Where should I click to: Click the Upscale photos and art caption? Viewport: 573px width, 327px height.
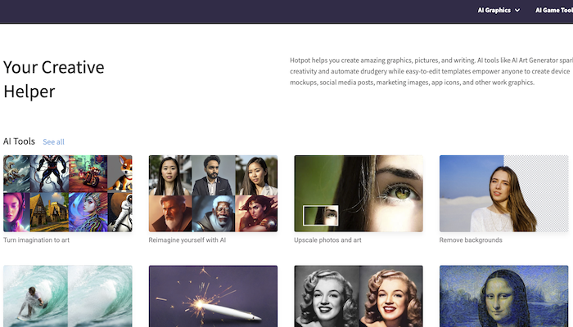point(327,240)
